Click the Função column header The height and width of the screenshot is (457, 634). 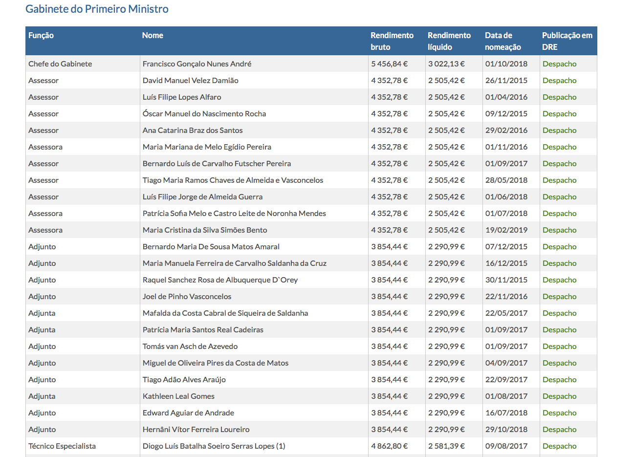[41, 35]
